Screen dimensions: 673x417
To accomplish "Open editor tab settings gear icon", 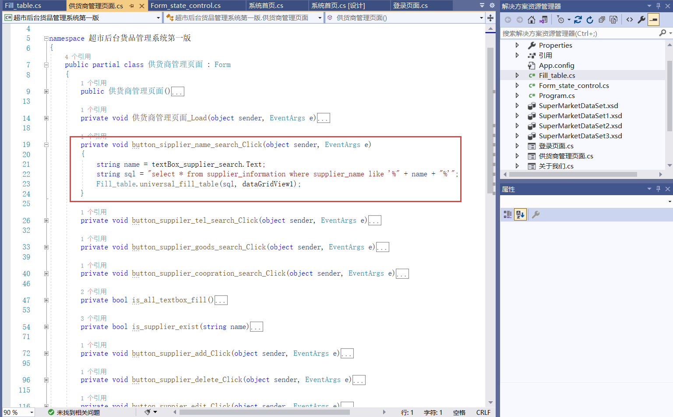I will pos(492,5).
